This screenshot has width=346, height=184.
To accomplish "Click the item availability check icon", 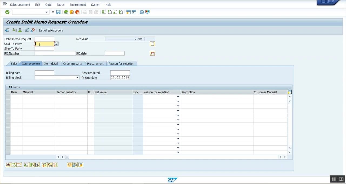I will click(x=44, y=165).
